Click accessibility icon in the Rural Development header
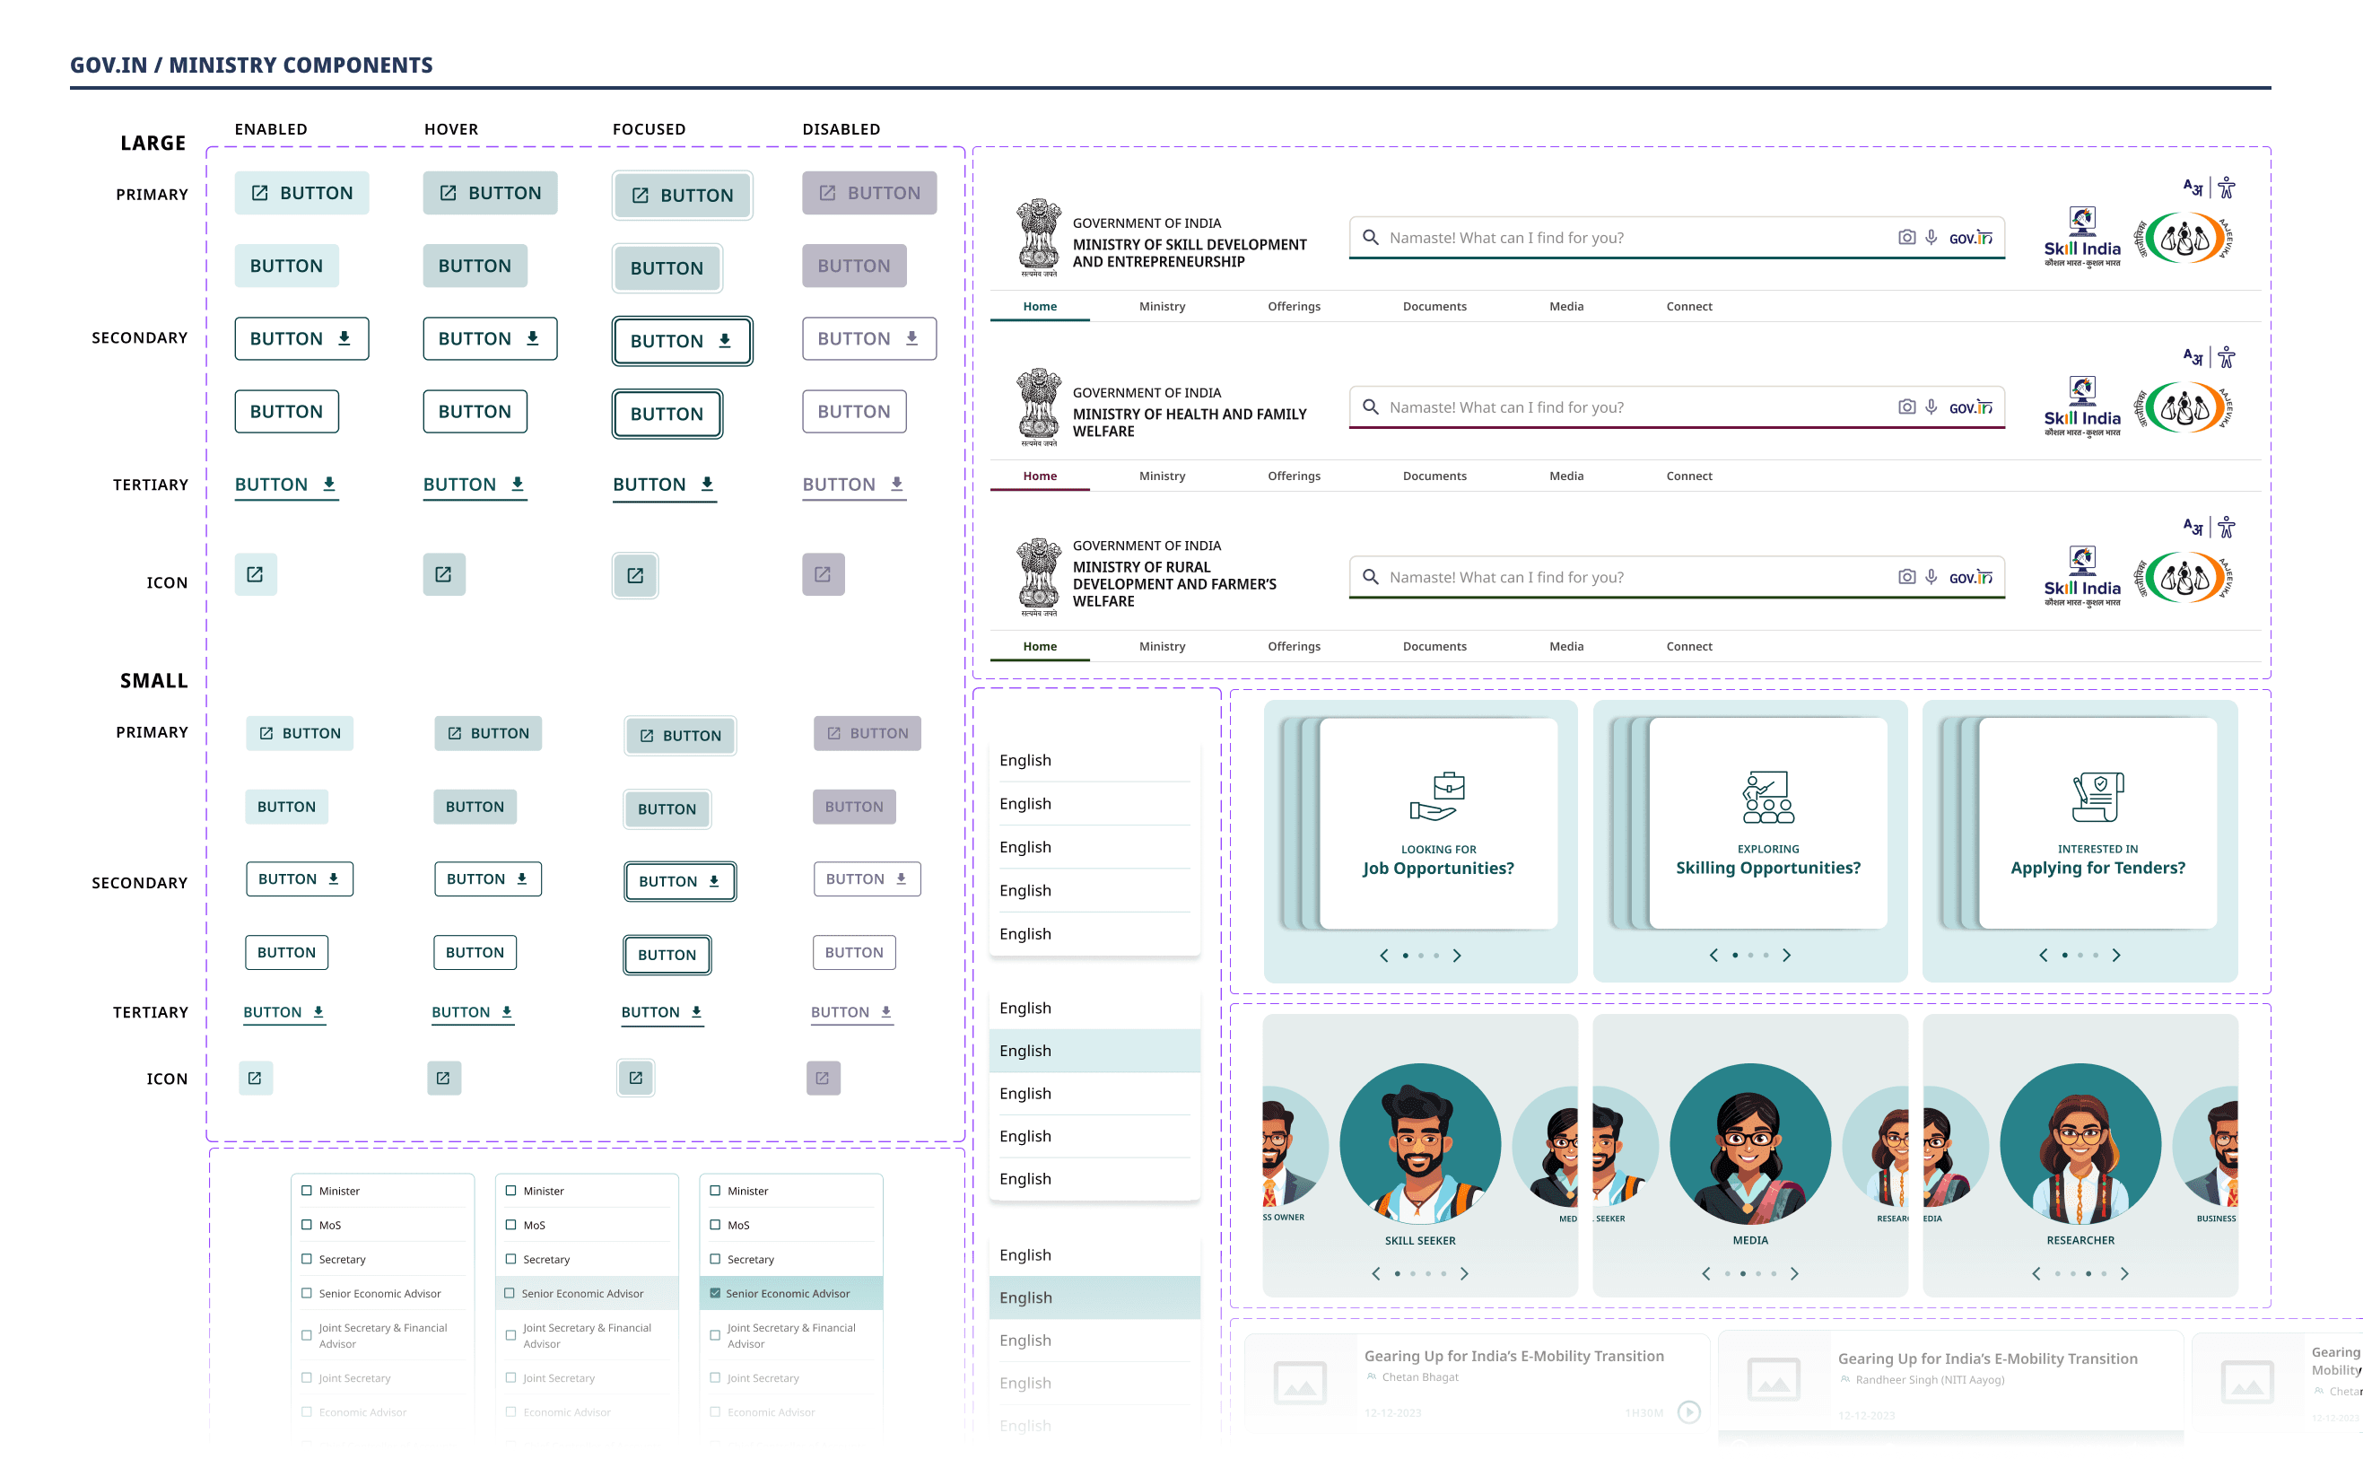Screen dimensions: 2363x1459 (2226, 527)
